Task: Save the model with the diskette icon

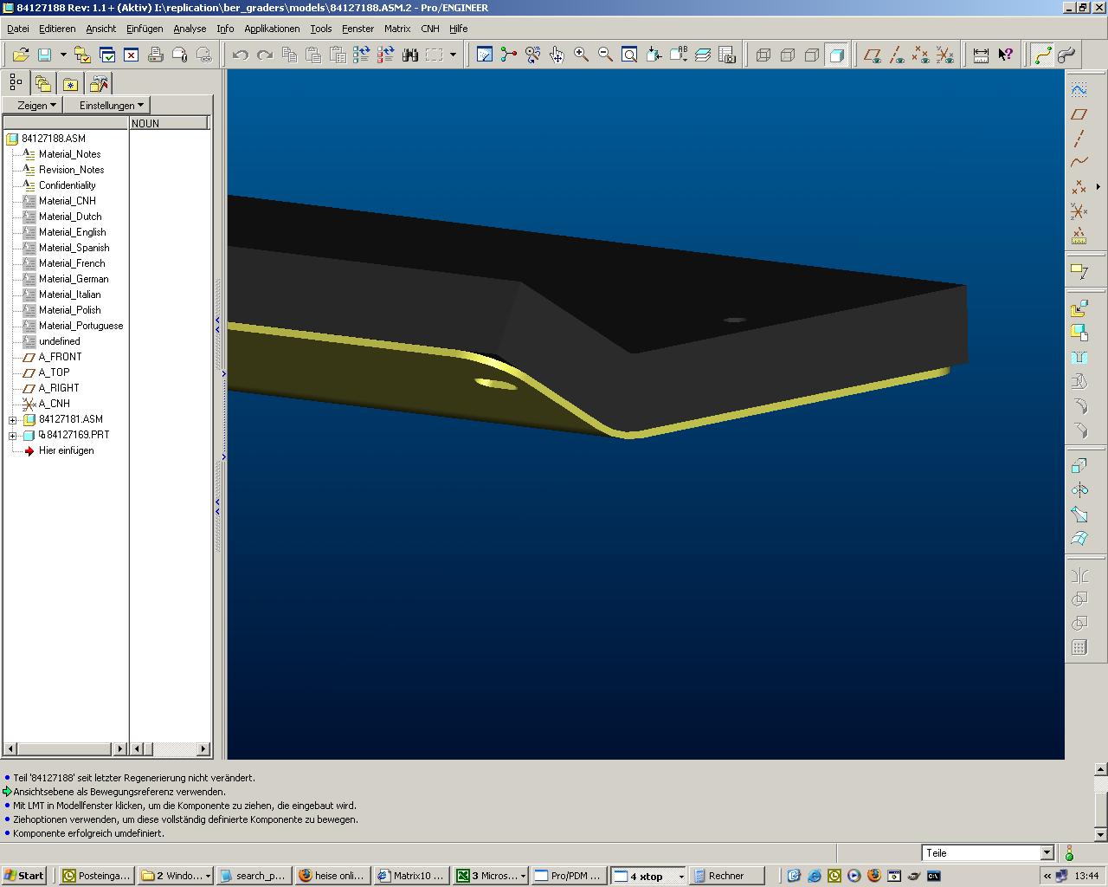Action: [x=44, y=55]
